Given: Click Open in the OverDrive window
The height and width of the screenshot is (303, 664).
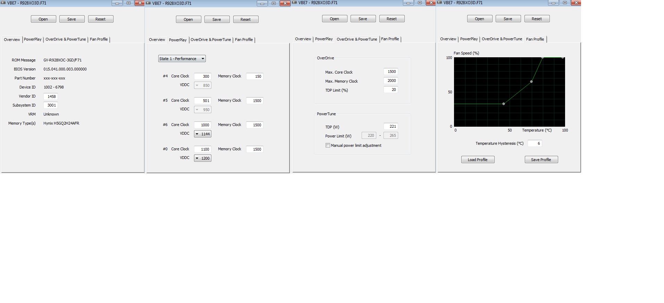Looking at the screenshot, I should point(335,19).
